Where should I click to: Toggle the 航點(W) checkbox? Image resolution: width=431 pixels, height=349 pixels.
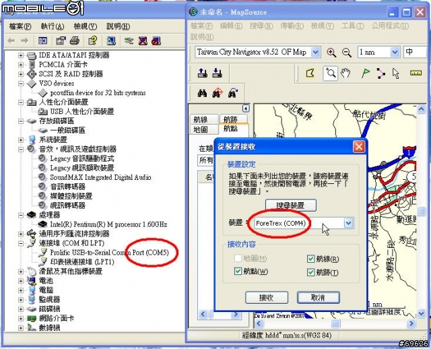[238, 271]
